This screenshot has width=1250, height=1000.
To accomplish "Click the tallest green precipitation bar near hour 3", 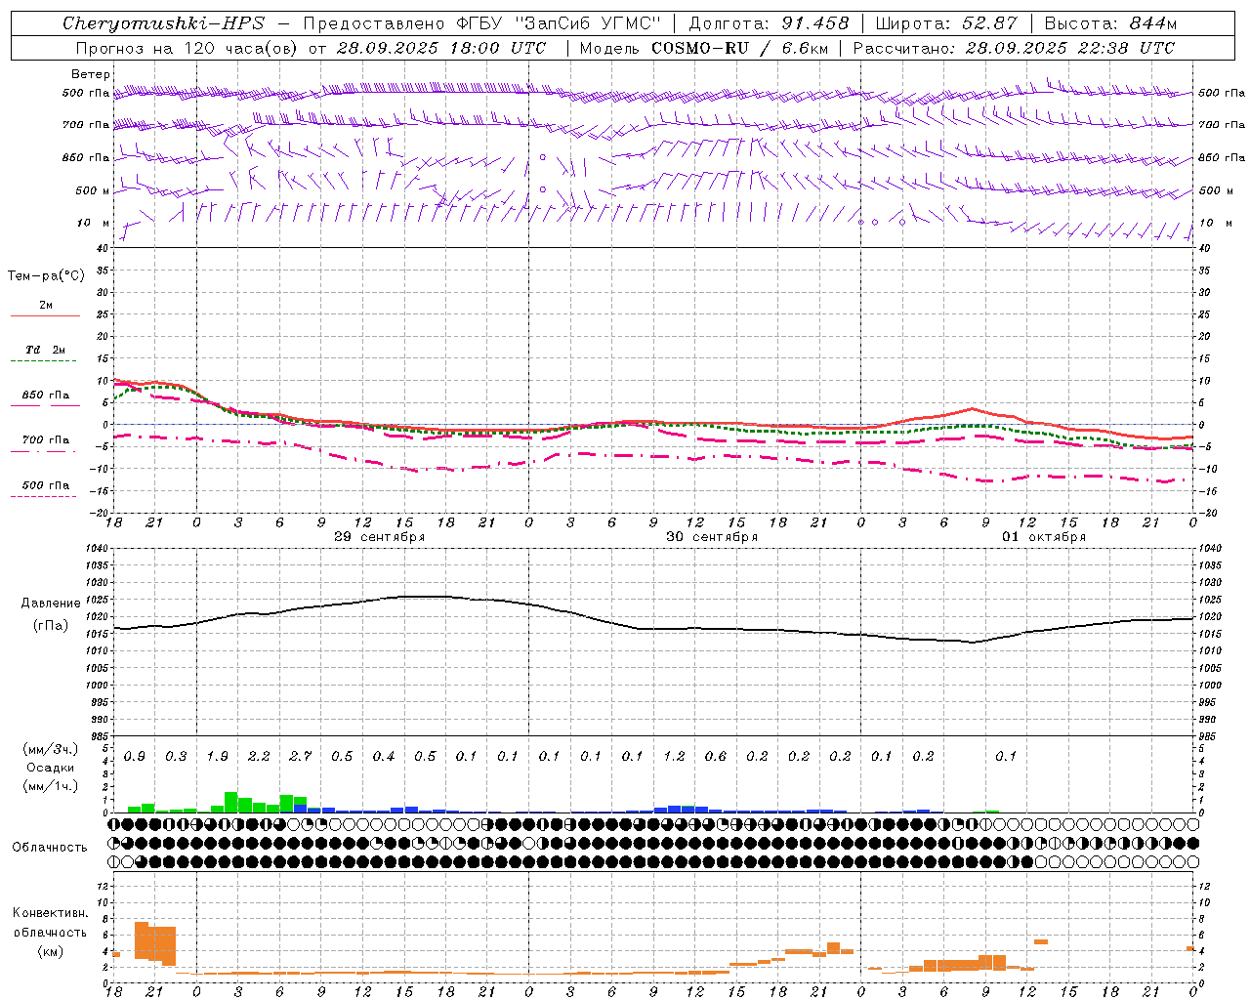I will coord(231,803).
